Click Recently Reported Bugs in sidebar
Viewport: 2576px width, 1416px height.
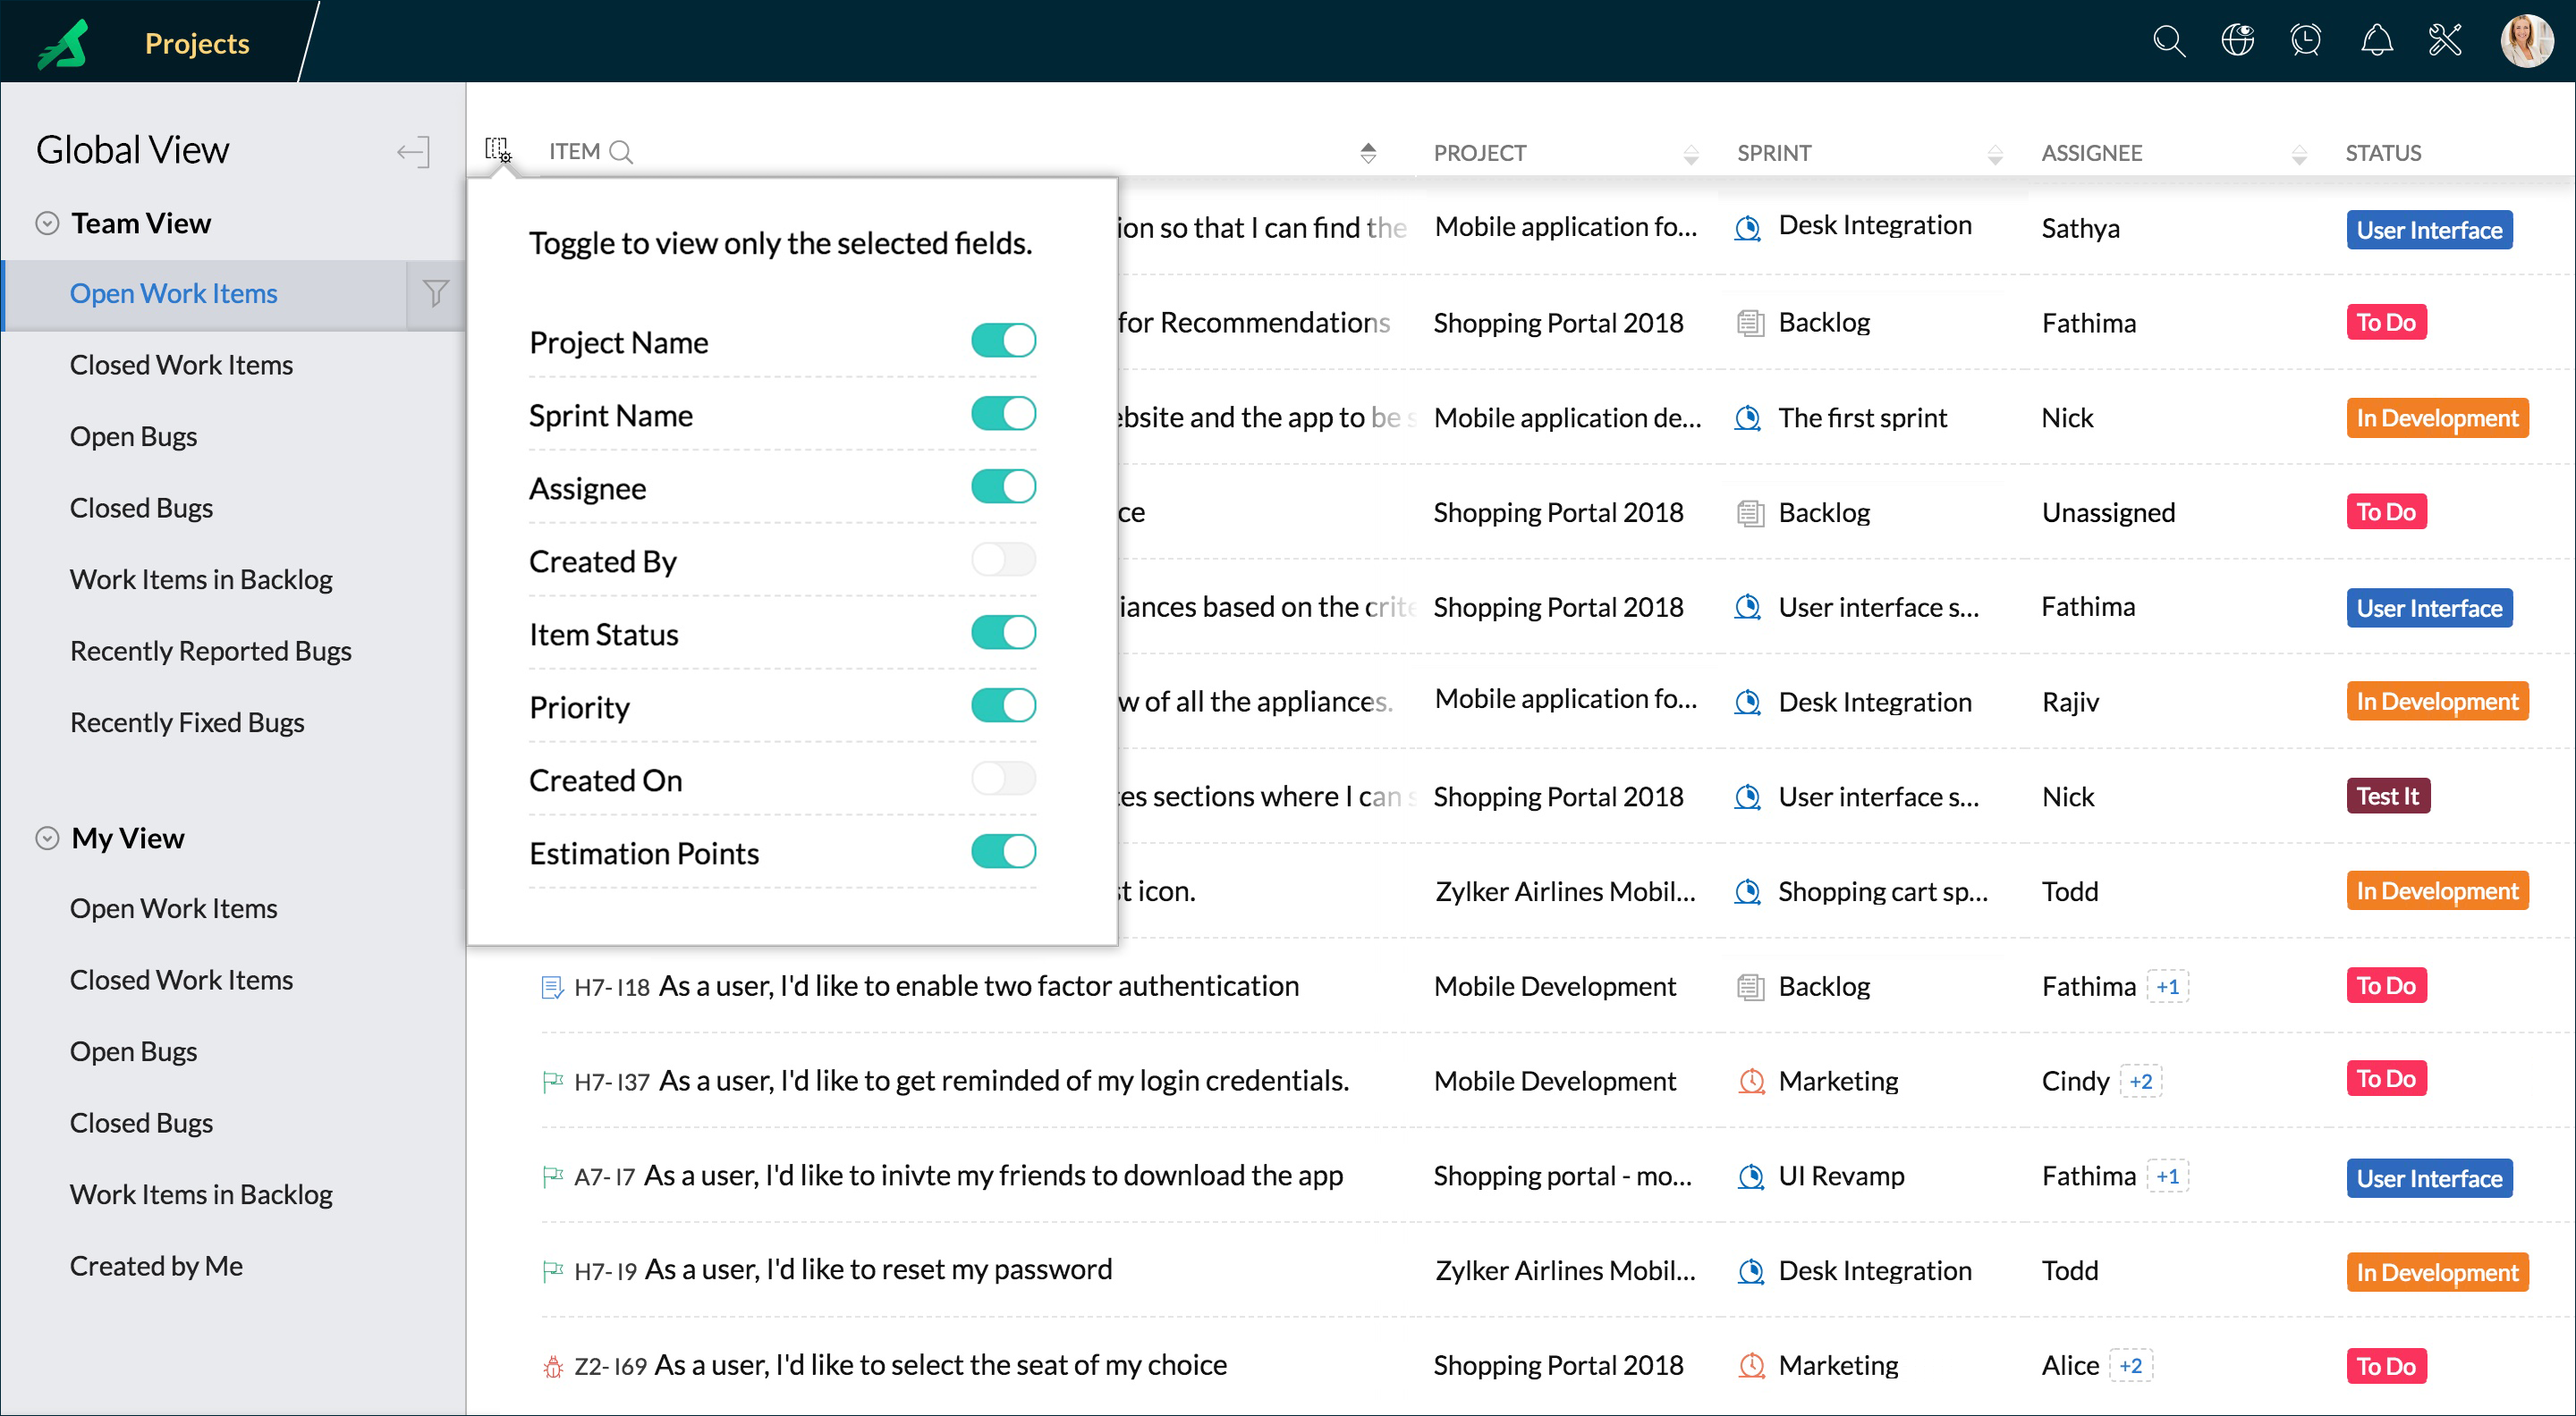coord(211,649)
